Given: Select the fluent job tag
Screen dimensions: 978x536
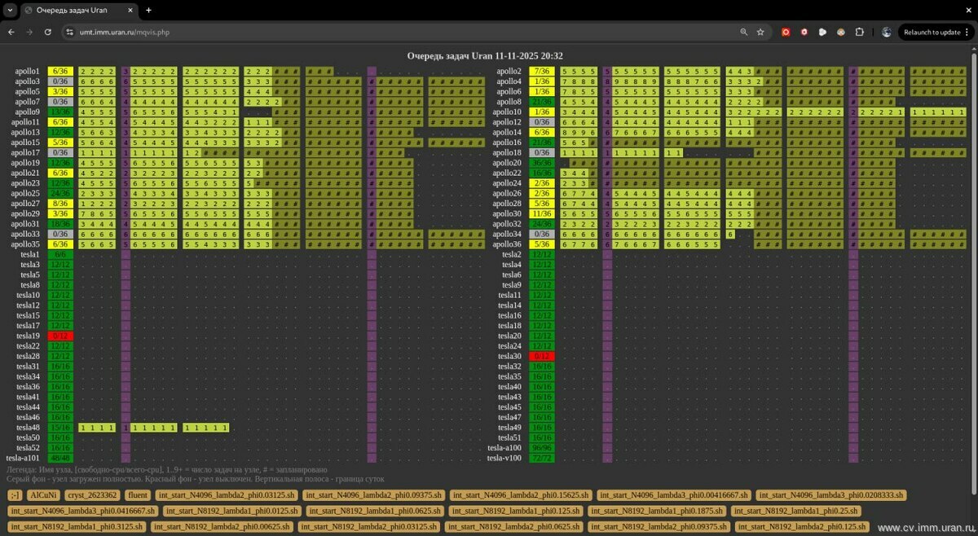Looking at the screenshot, I should [x=138, y=495].
